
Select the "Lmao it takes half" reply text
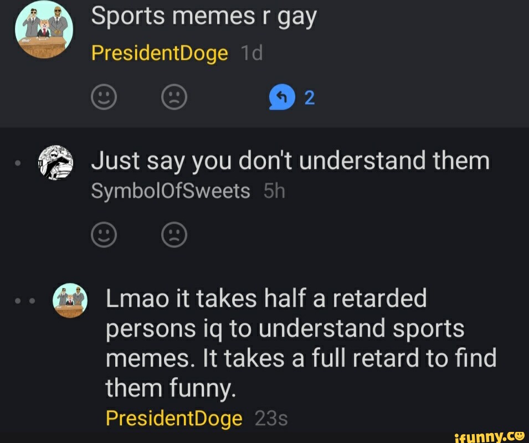(301, 343)
